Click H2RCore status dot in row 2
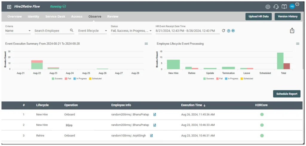 click(262, 125)
